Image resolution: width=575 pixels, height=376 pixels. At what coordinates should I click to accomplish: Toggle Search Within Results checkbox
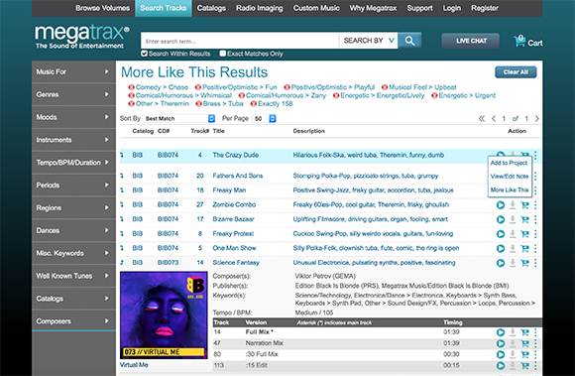tap(144, 54)
